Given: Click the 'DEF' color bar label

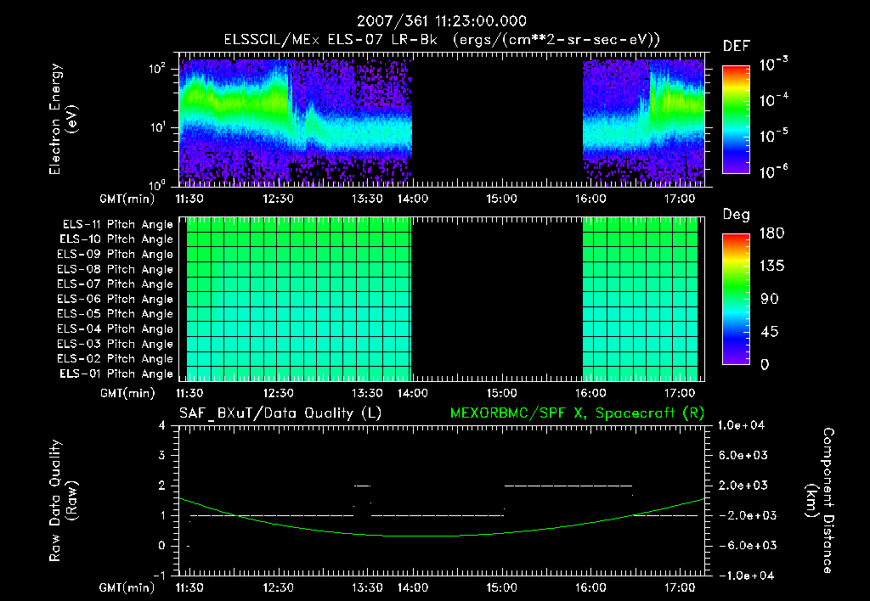Looking at the screenshot, I should pos(736,47).
